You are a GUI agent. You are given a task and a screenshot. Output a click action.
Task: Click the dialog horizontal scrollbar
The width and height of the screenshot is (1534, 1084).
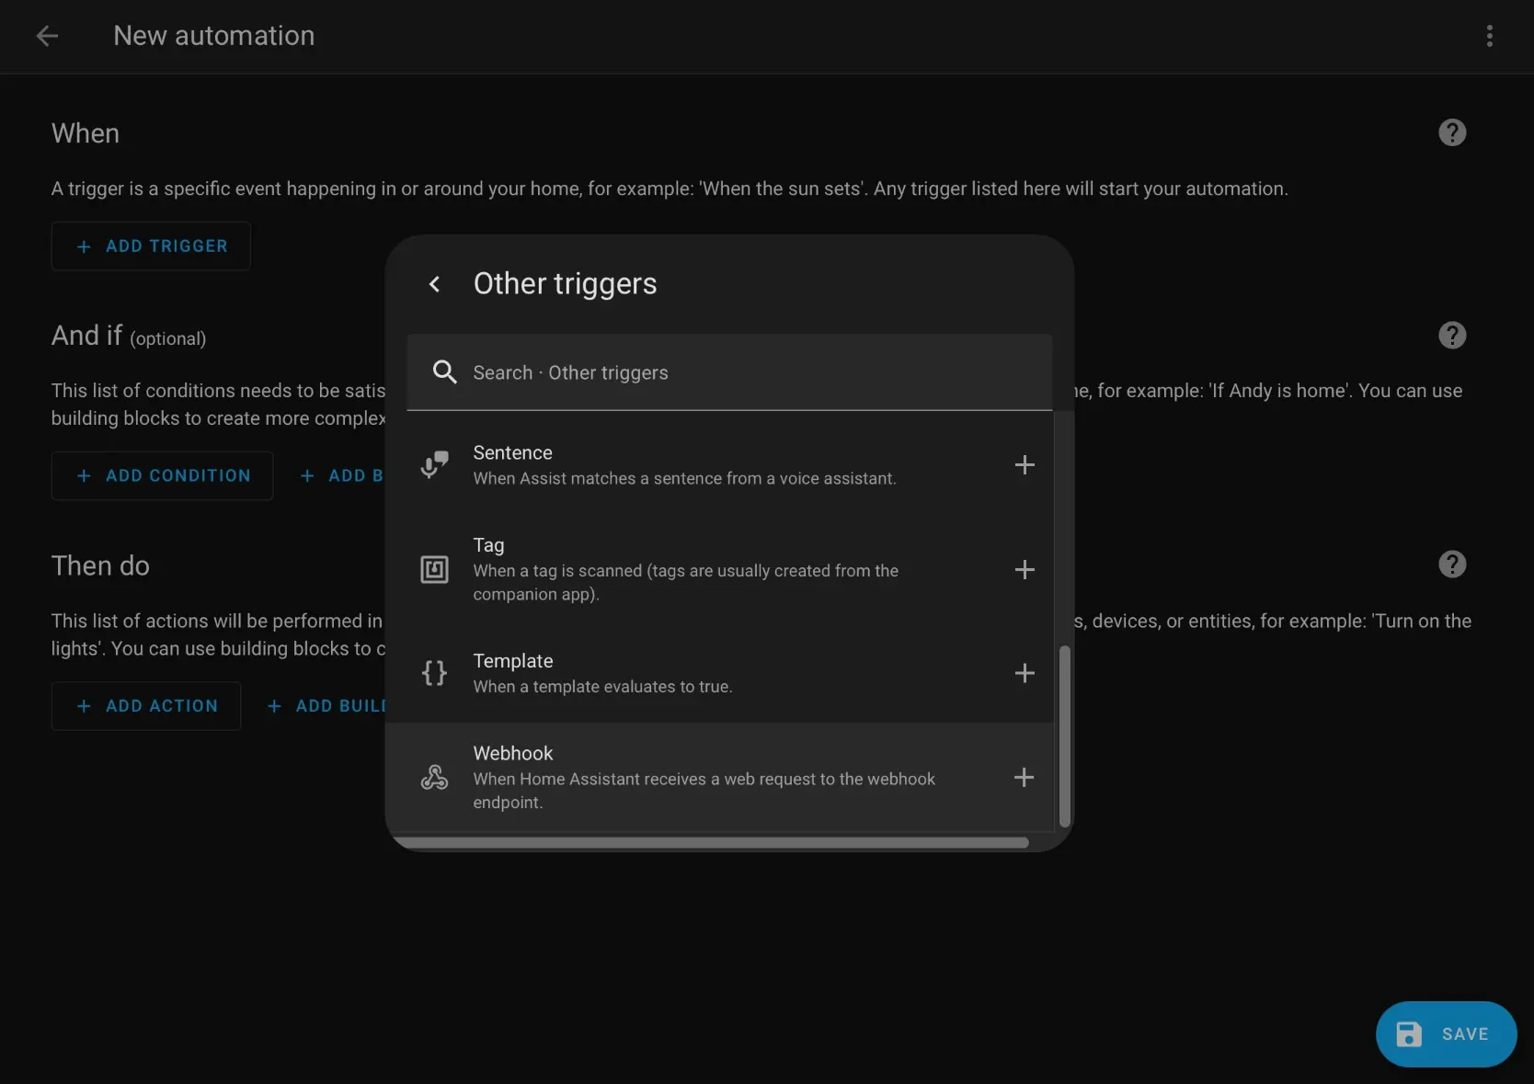(711, 843)
